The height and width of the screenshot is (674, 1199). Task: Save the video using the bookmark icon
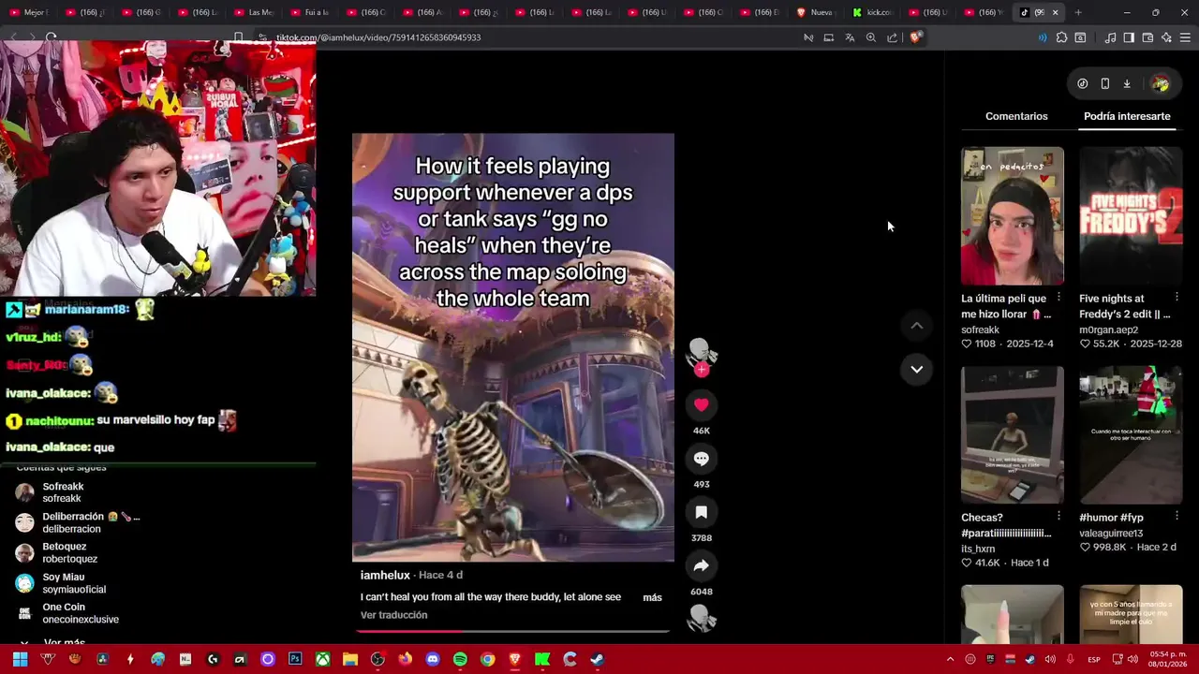[701, 512]
